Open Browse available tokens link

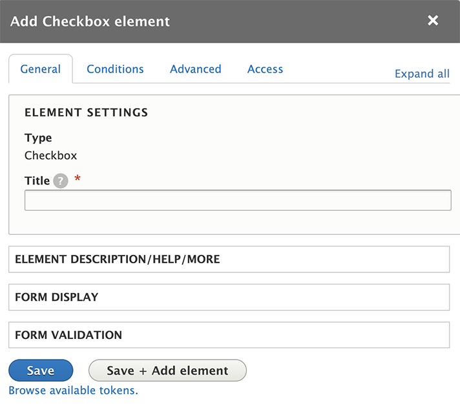(x=74, y=390)
